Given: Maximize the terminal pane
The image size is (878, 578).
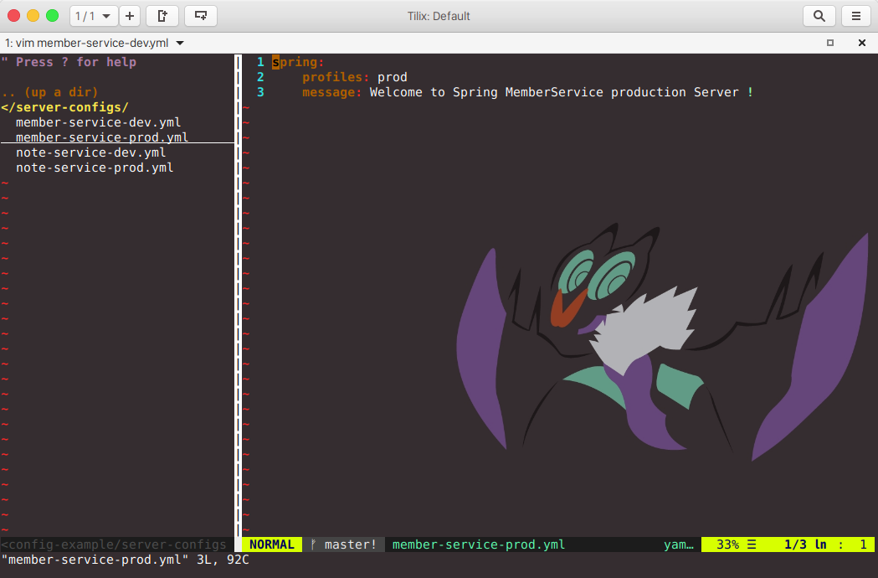Looking at the screenshot, I should (830, 43).
